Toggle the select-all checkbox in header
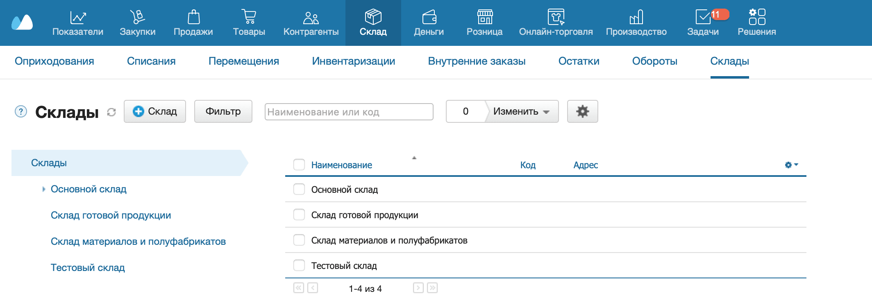 (299, 165)
